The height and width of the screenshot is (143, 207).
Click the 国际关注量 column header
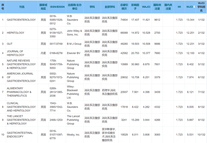click(157, 7)
